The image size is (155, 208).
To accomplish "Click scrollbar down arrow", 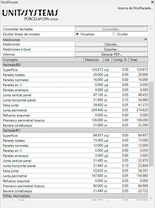I will click(151, 198).
